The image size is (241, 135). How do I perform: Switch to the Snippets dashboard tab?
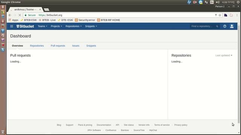[91, 46]
